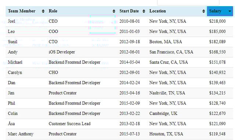Select the name Colin
The height and width of the screenshot is (140, 235).
click(13, 114)
